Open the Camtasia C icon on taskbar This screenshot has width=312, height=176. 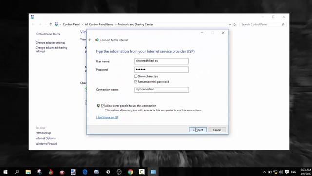click(142, 172)
